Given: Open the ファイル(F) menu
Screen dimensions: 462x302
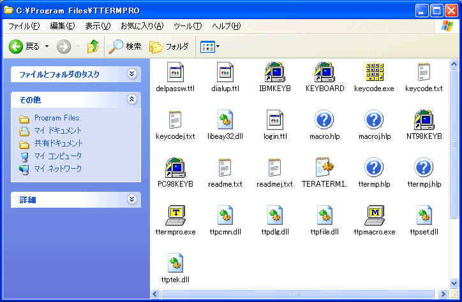Looking at the screenshot, I should 24,25.
